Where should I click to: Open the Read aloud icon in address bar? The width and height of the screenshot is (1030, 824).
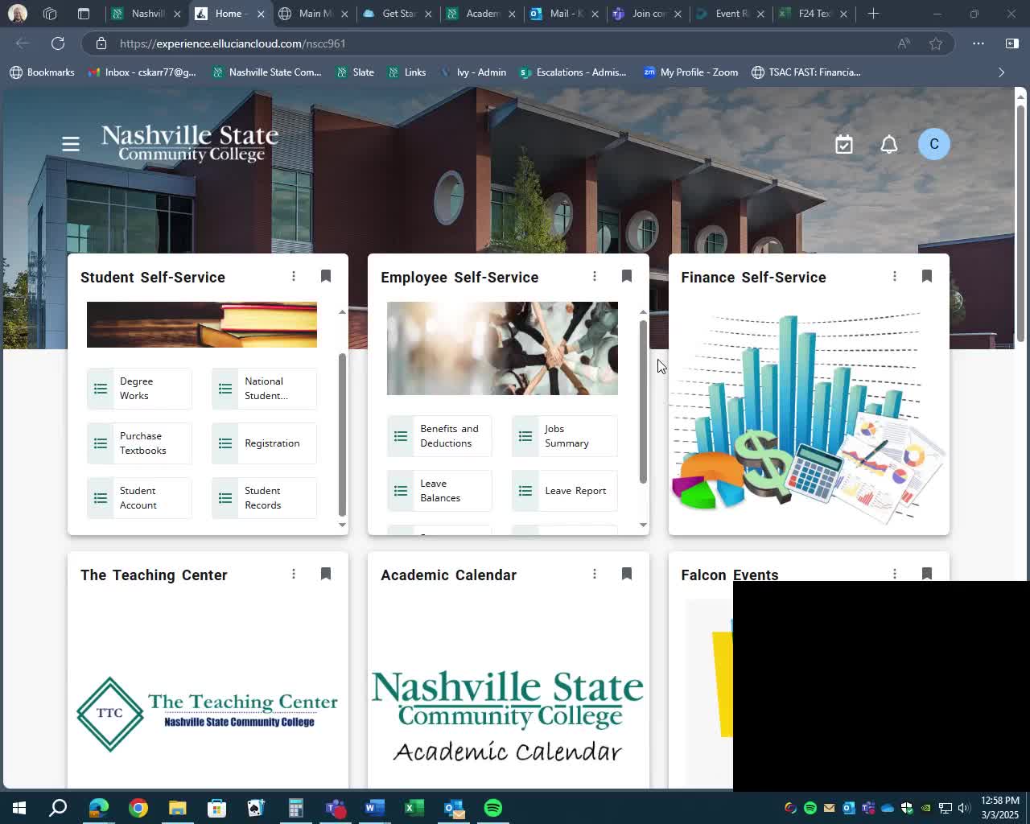pos(904,43)
